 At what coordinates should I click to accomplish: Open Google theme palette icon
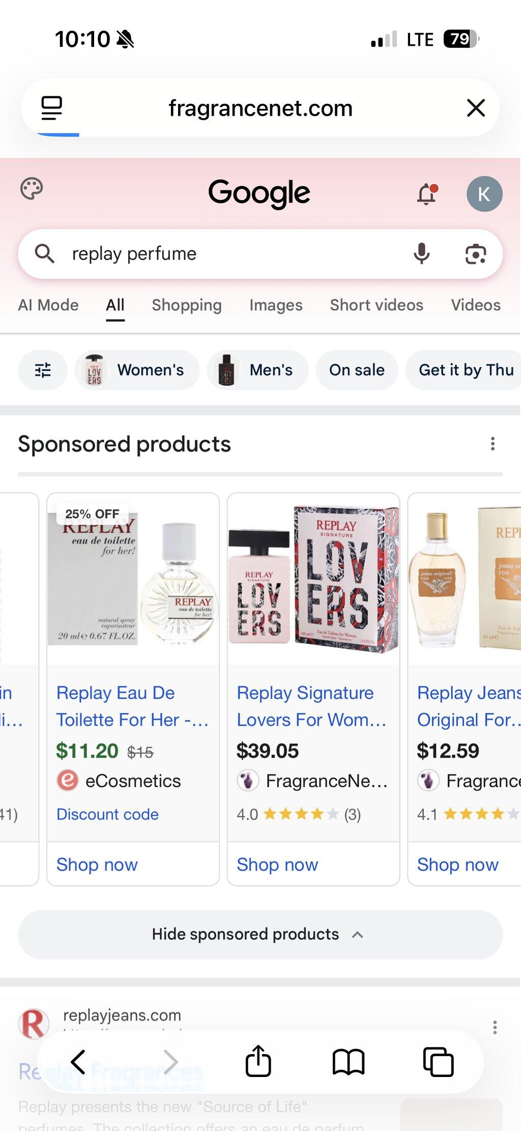click(32, 189)
